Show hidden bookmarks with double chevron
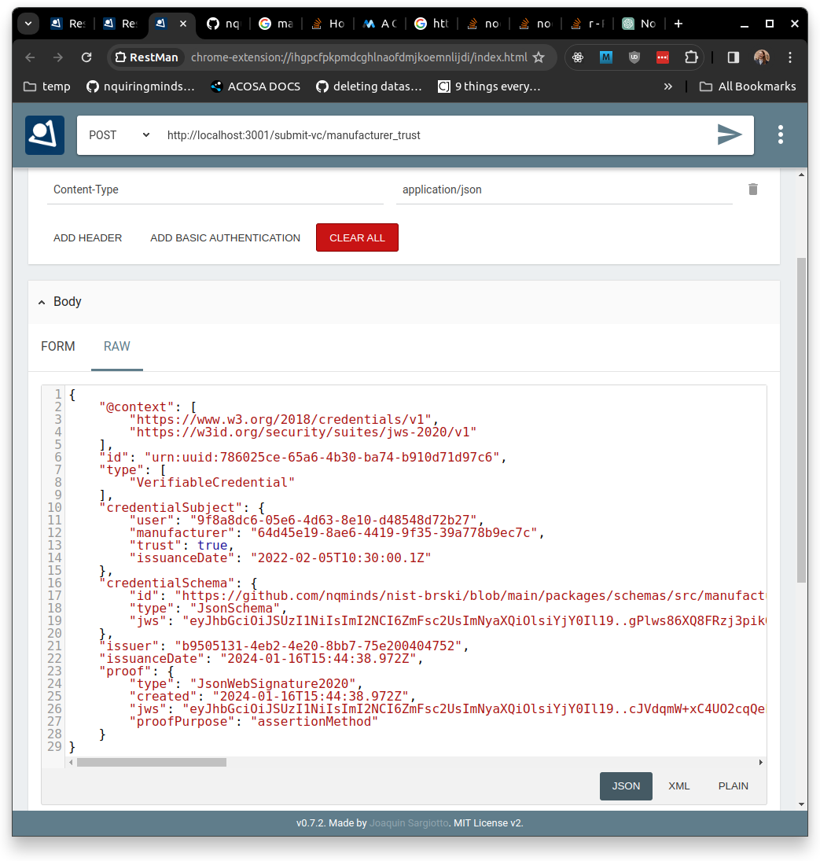 point(668,86)
